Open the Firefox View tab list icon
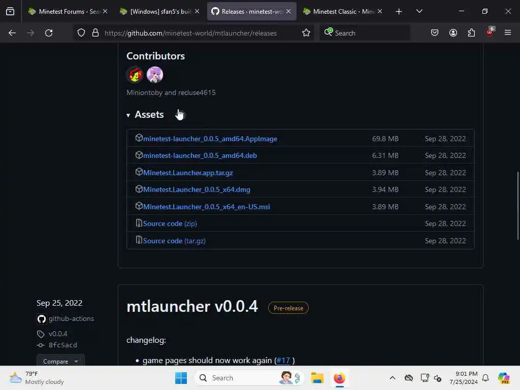520x390 pixels. [10, 11]
